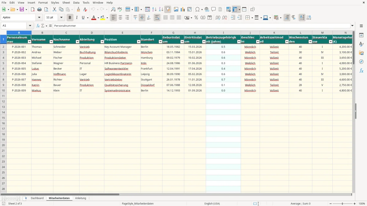This screenshot has height=206, width=367.
Task: Open Find & Replace icon
Action: [113, 9]
